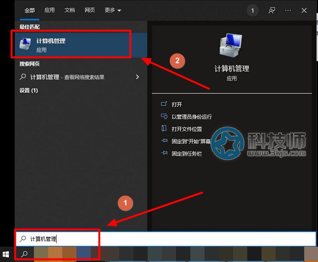Click the pin icon beside 固定到任务栏
Viewport: 318px width, 262px height.
coord(164,153)
